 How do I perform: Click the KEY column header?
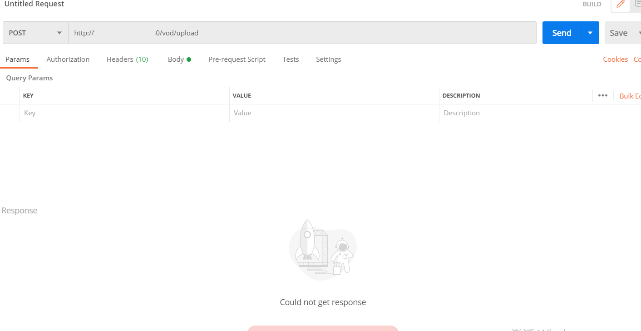coord(28,96)
